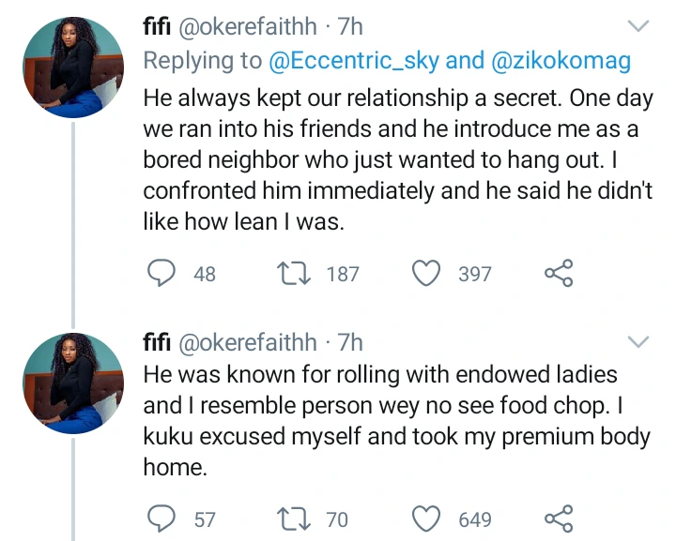This screenshot has height=541, width=676.
Task: Open the first tweet's chevron options menu
Action: coord(638,24)
